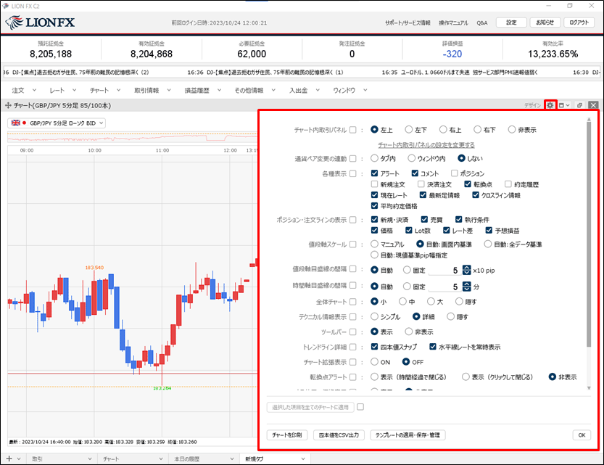Open the chevron dropdown next to plus icon
604x465 pixels.
click(19, 459)
